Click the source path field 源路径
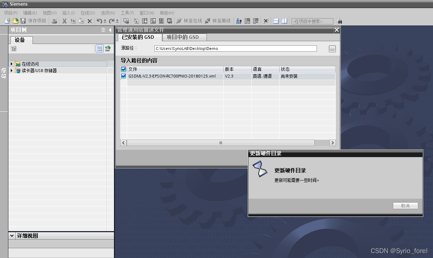Image resolution: width=433 pixels, height=258 pixels. [236, 49]
